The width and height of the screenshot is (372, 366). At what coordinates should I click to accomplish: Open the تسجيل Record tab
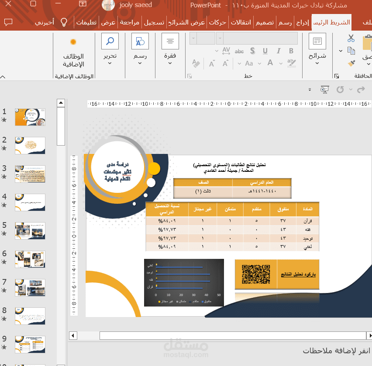[154, 22]
